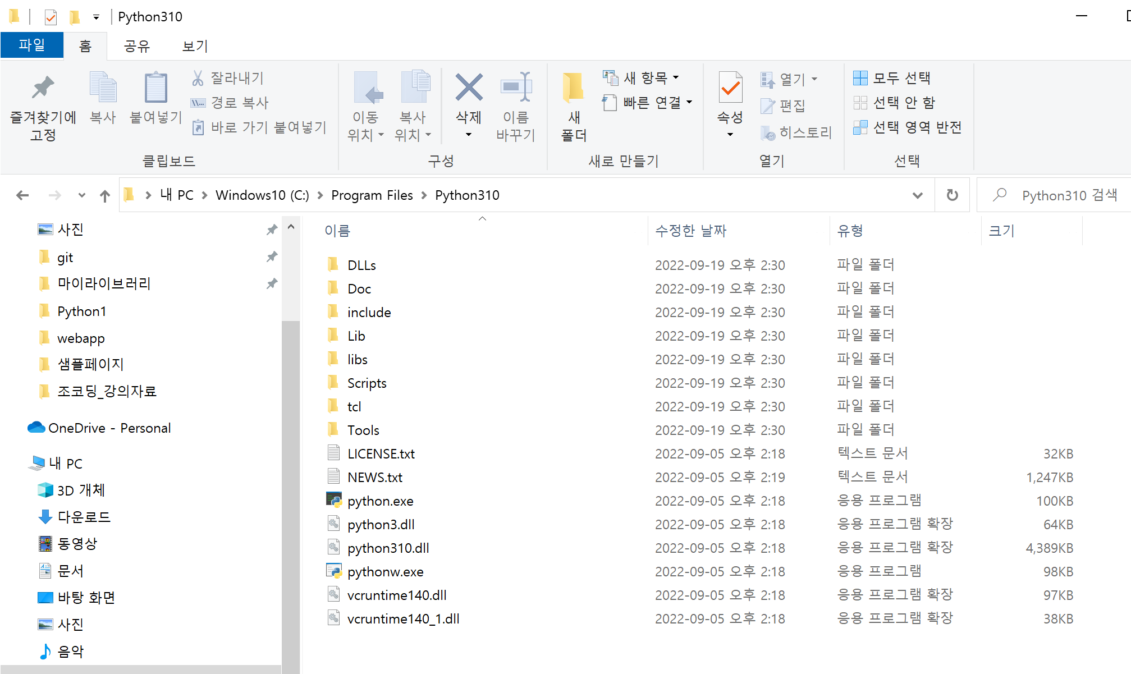Click the Back navigation arrow
The height and width of the screenshot is (674, 1131).
22,195
